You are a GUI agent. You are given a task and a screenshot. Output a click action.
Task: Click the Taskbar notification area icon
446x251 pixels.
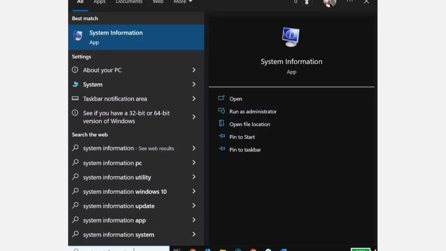point(75,98)
